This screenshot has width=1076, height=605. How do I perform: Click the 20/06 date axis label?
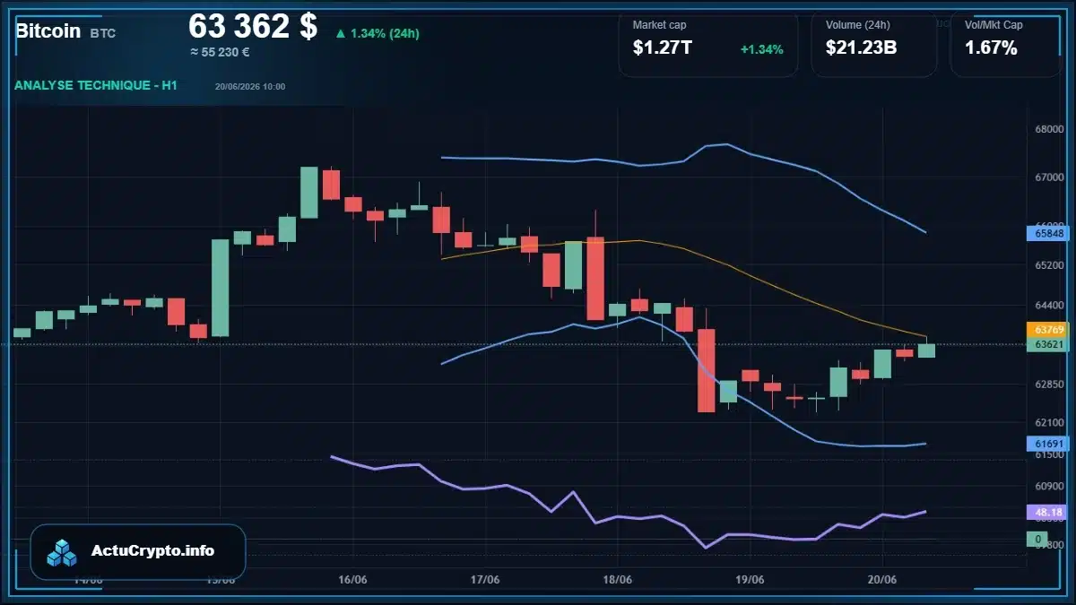coord(882,579)
